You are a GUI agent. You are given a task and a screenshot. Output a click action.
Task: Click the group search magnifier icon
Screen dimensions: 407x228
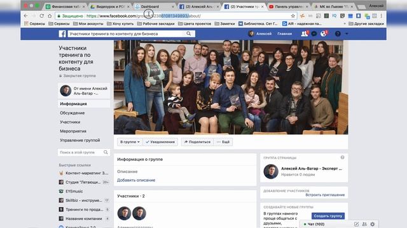pyautogui.click(x=106, y=152)
